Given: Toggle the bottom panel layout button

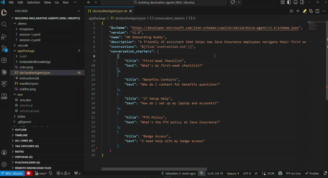Looking at the screenshot, I should pos(295,3).
